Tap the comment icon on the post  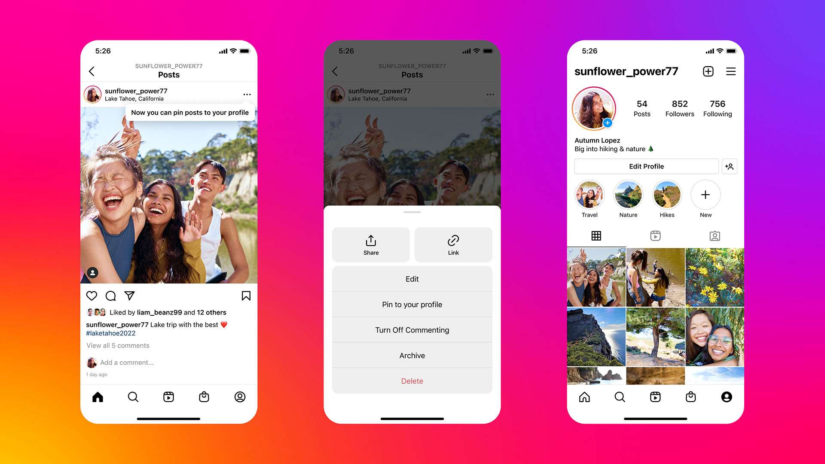pos(112,295)
